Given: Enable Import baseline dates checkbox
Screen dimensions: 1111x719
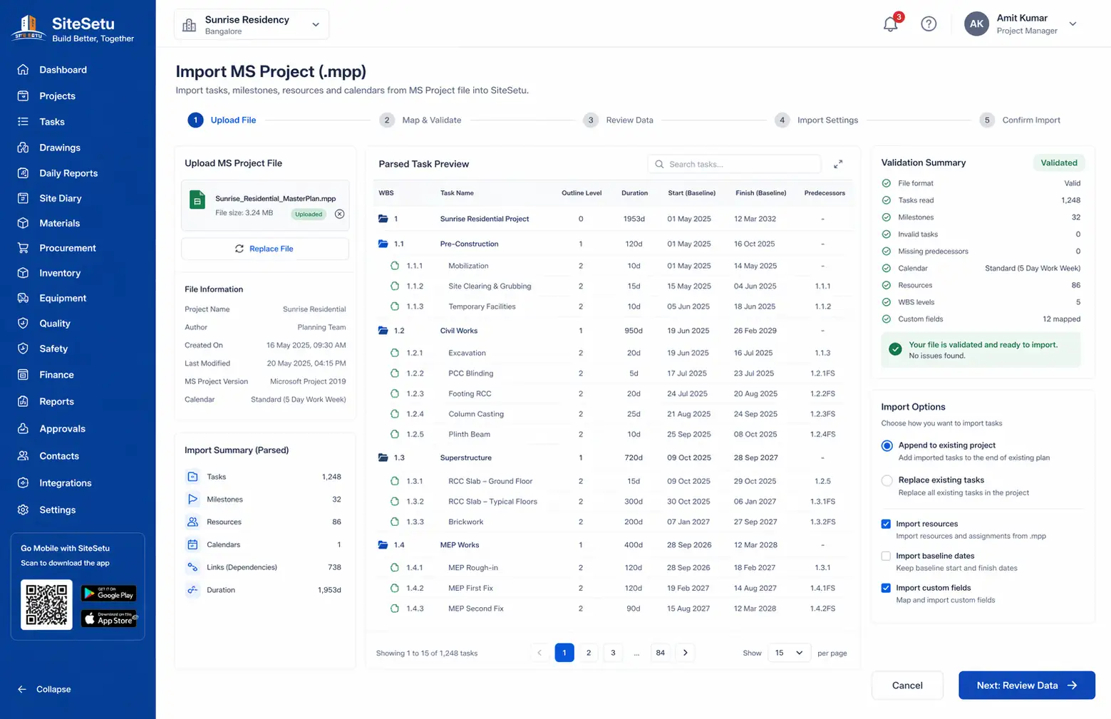Looking at the screenshot, I should coord(886,556).
